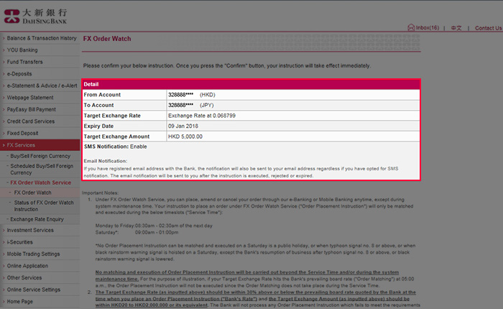503x309 pixels.
Task: Expand arrow beside Online Service Settings
Action: [x=4, y=290]
